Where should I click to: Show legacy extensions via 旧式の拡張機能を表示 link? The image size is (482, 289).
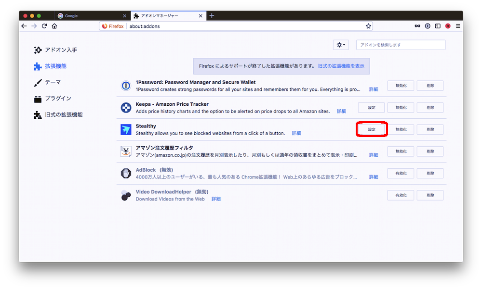point(341,65)
